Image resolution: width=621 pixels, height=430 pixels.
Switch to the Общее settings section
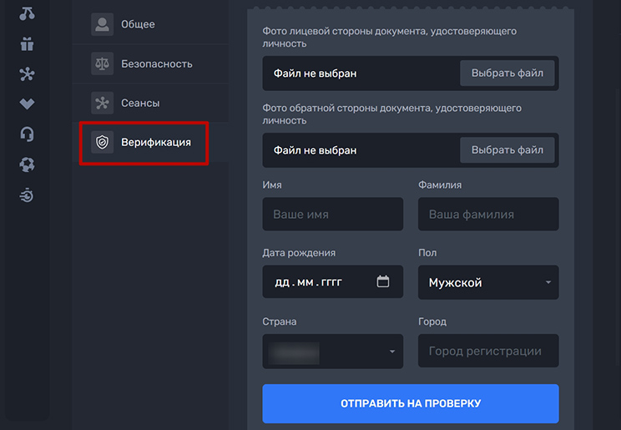point(150,24)
